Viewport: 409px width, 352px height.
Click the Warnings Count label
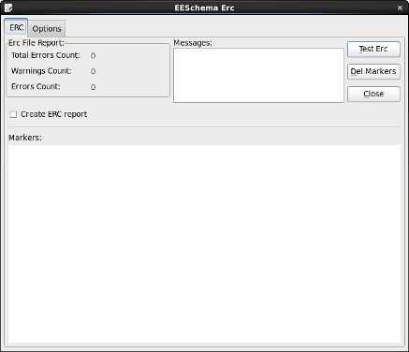coord(41,71)
